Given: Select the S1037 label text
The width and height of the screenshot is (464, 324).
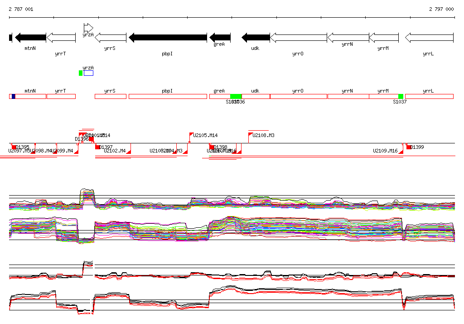Looking at the screenshot, I should [400, 102].
